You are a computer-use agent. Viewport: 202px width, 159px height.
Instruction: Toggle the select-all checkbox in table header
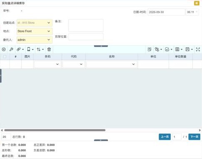pyautogui.click(x=5, y=56)
